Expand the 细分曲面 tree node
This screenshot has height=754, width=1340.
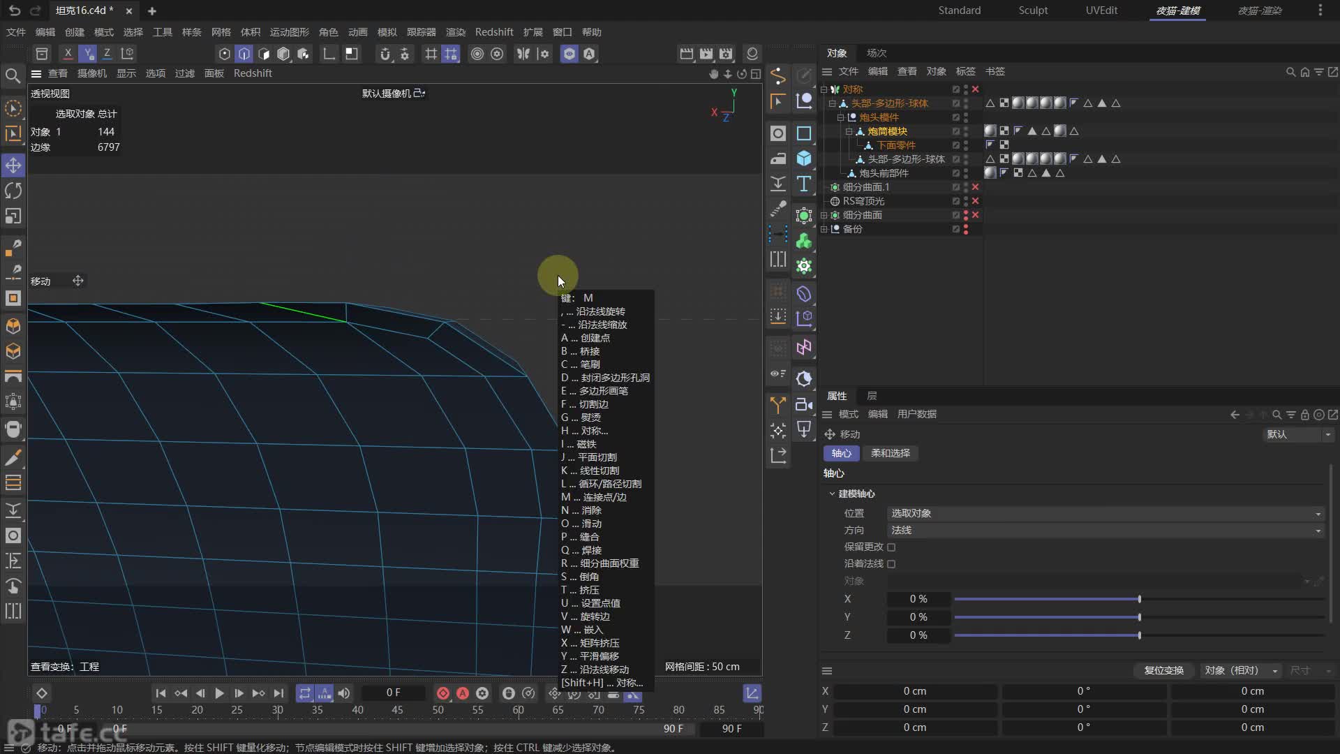pyautogui.click(x=824, y=215)
